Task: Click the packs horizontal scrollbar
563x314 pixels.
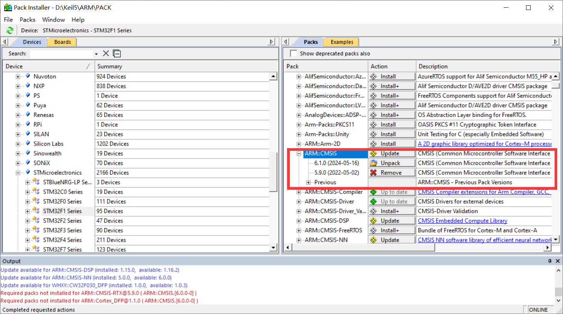Action: point(364,248)
